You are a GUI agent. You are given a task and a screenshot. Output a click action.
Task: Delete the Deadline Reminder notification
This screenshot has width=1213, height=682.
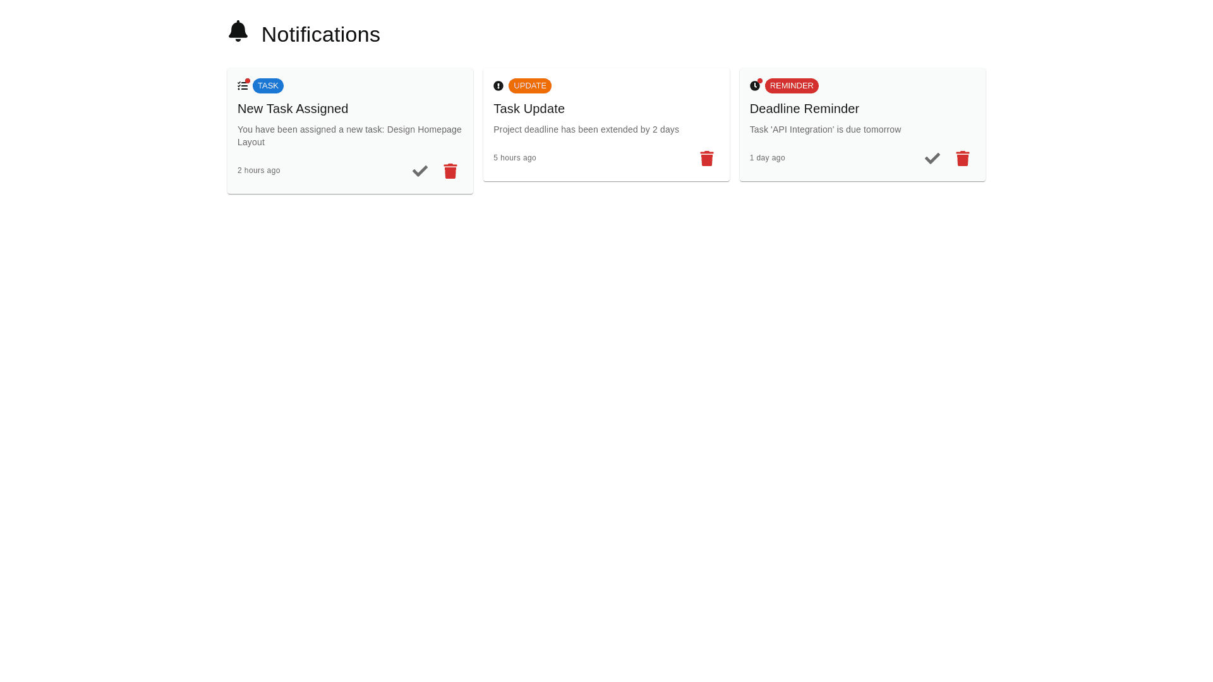pos(962,159)
